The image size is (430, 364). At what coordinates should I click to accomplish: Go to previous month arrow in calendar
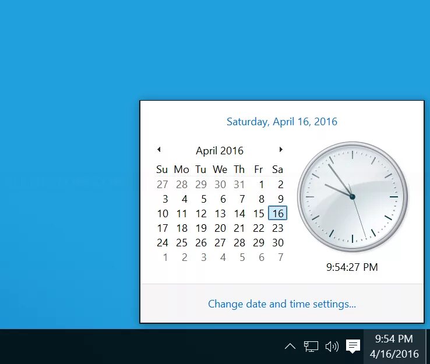click(x=159, y=149)
